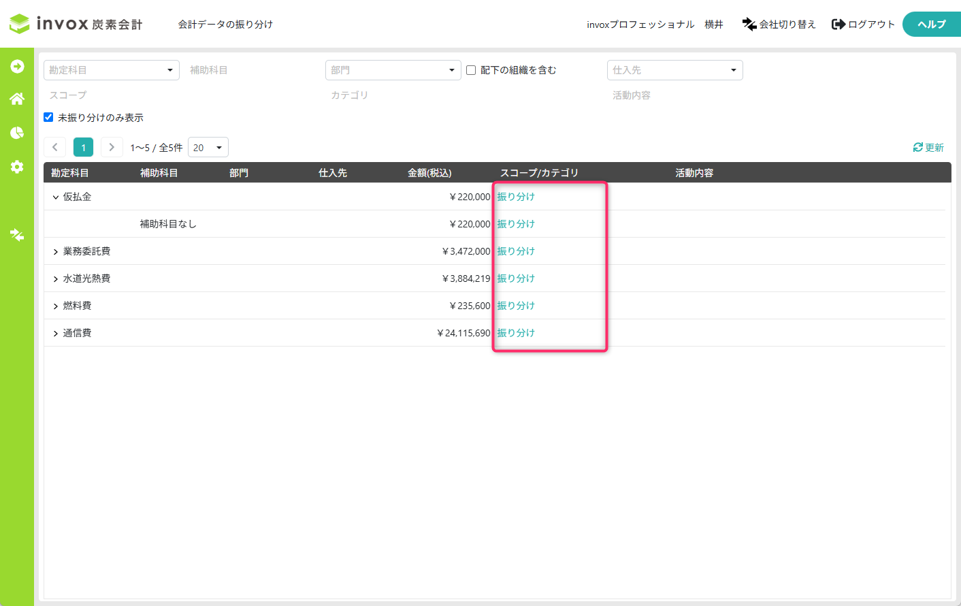Click amount ¥3,472,000
961x606 pixels.
coord(466,251)
